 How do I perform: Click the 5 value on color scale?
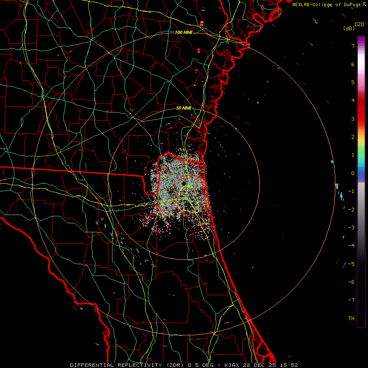tap(353, 82)
